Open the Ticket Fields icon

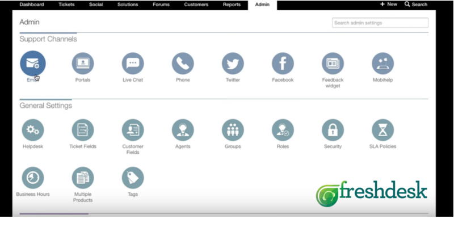tap(83, 130)
